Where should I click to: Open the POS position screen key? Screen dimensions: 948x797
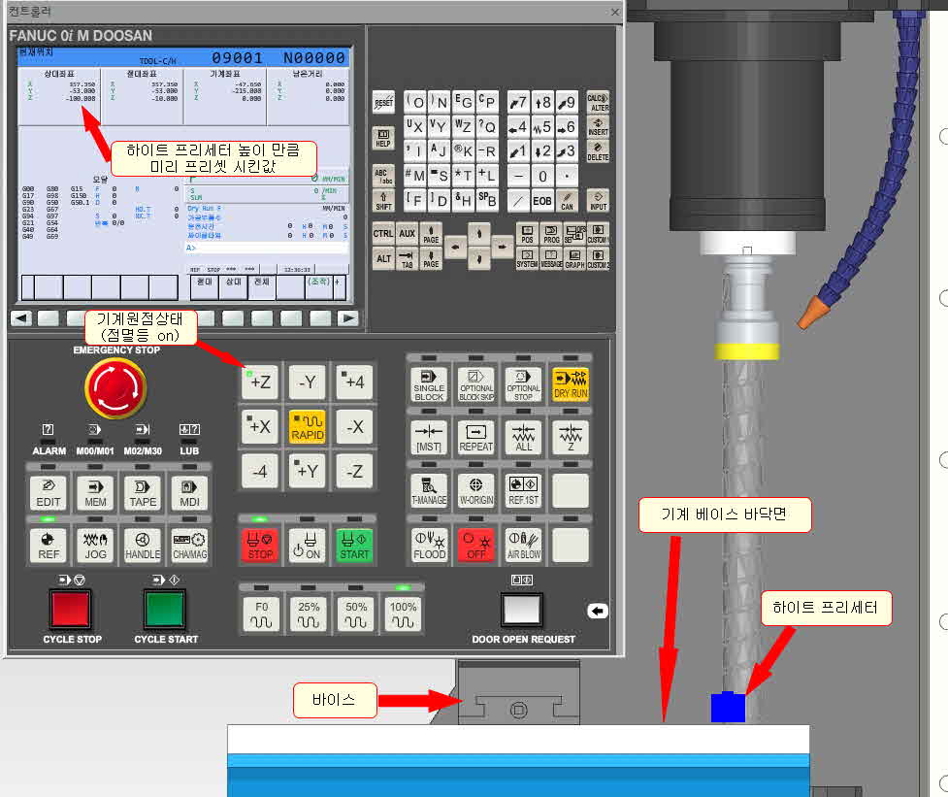coord(527,234)
